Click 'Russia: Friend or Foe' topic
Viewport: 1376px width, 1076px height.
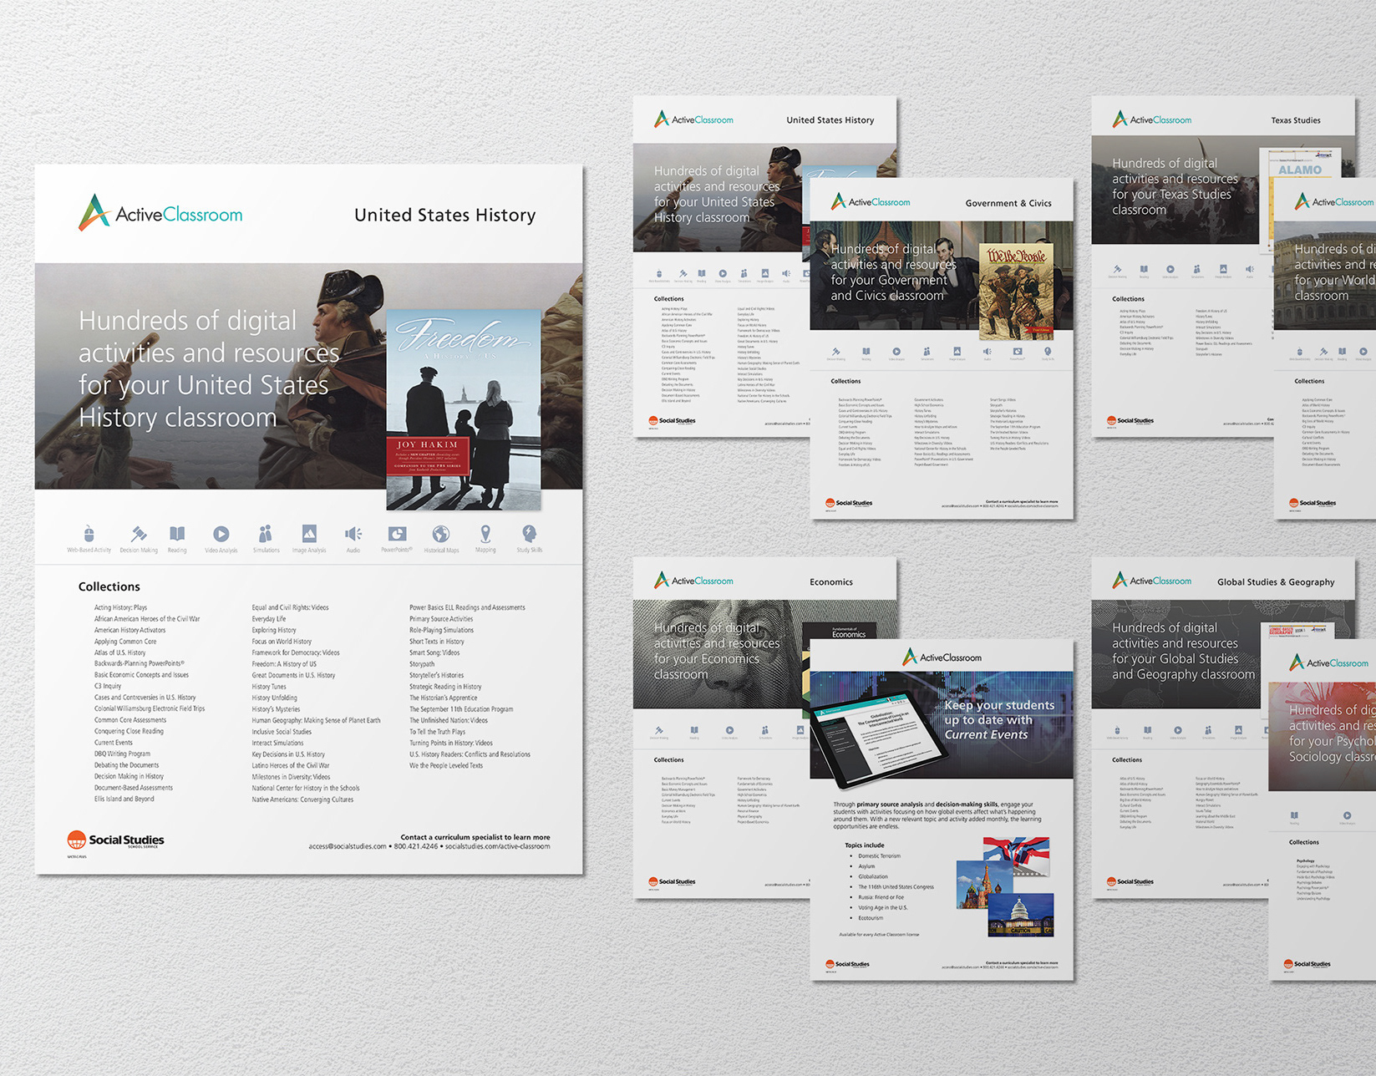click(x=881, y=897)
